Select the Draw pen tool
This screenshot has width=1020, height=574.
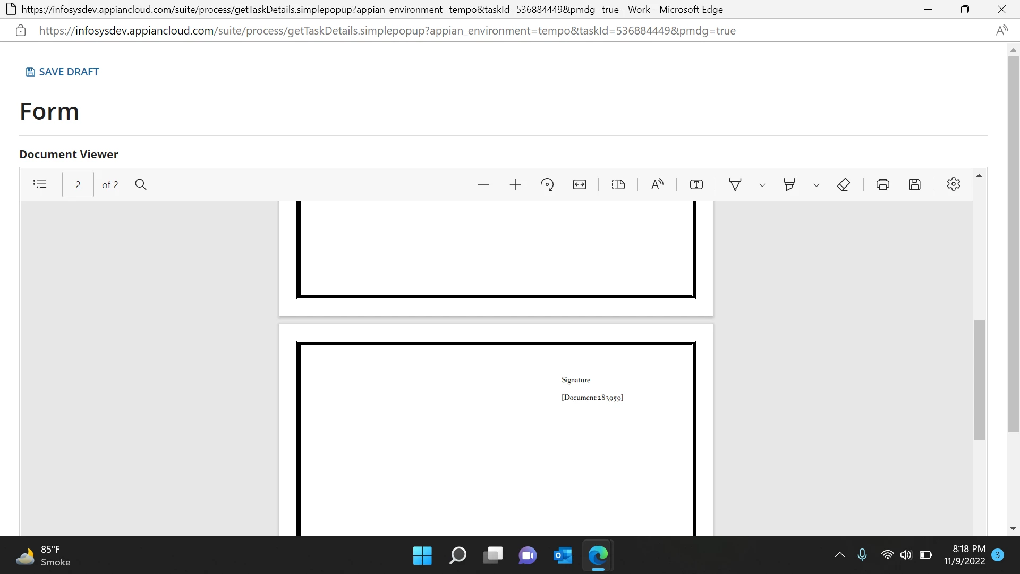pos(735,184)
